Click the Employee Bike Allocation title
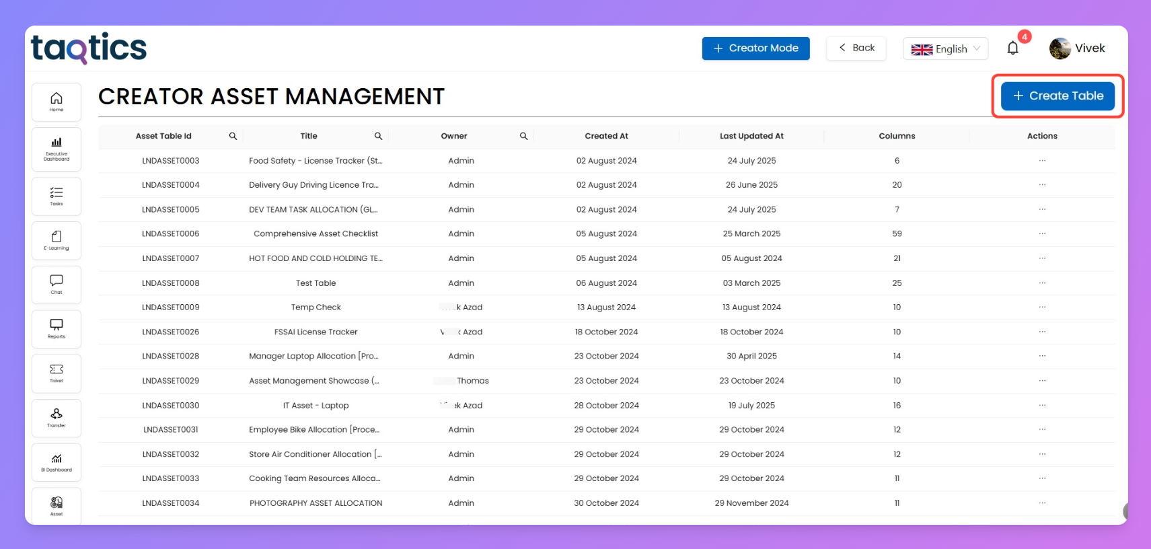1151x549 pixels. [314, 429]
